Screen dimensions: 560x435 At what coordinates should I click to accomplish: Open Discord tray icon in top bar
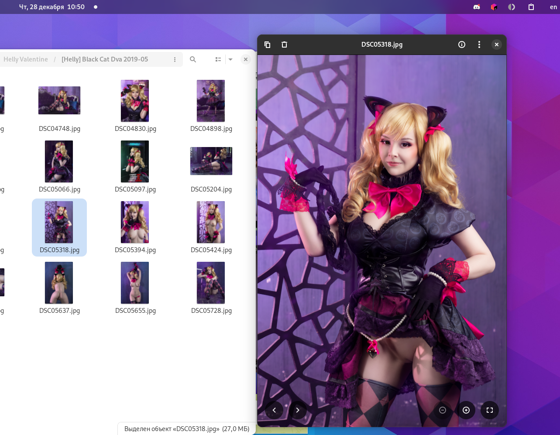pos(477,7)
